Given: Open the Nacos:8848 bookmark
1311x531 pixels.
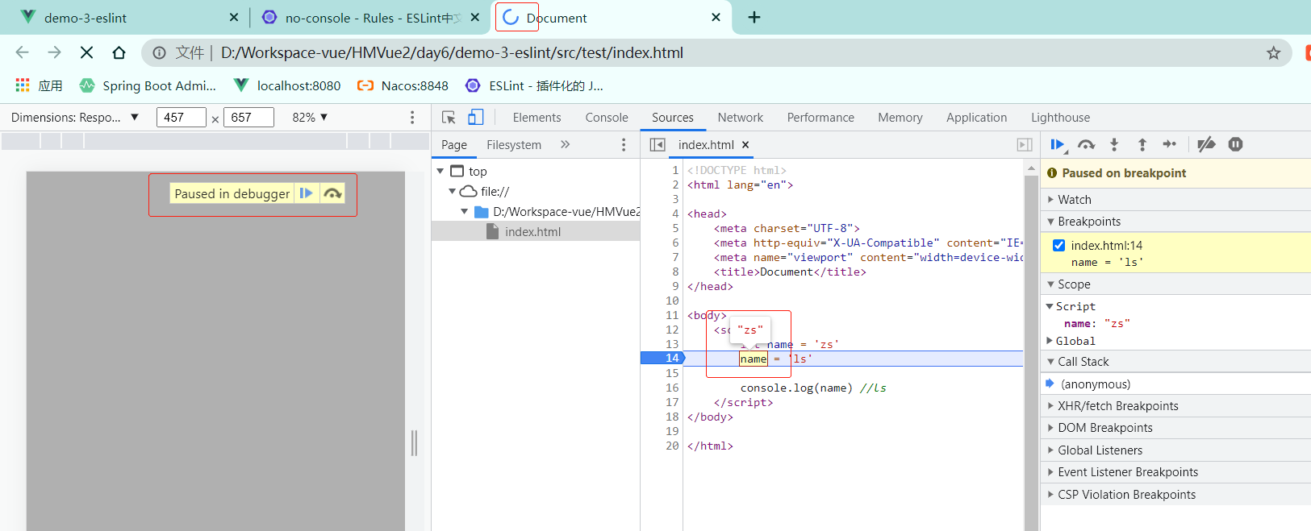Looking at the screenshot, I should click(403, 85).
